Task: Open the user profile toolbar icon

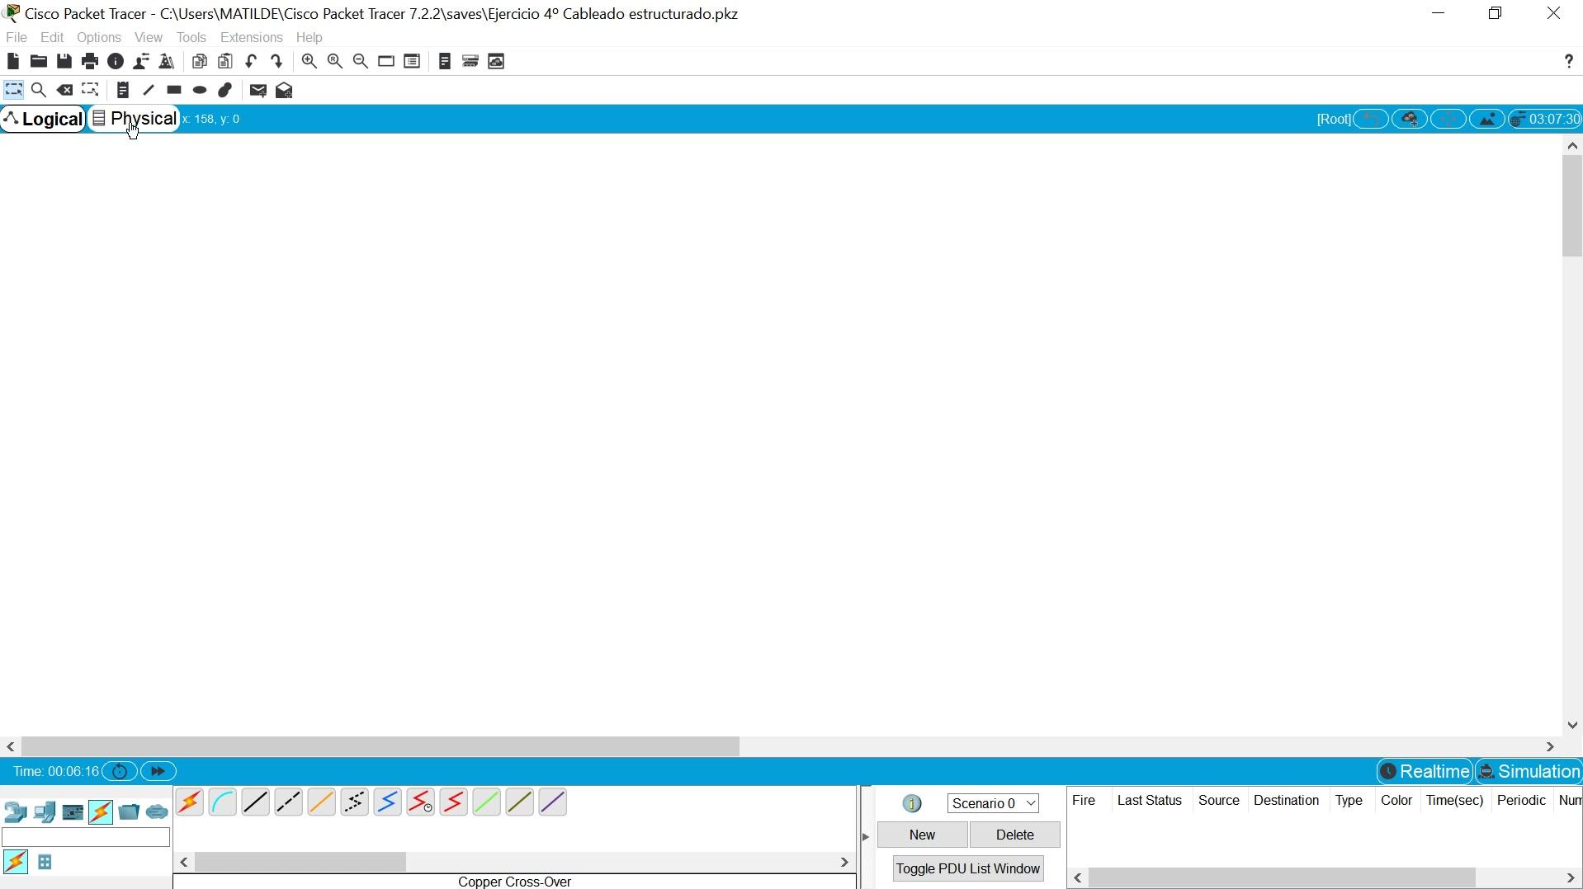Action: click(142, 62)
